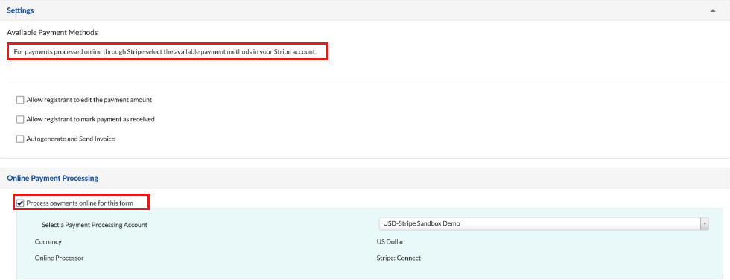The width and height of the screenshot is (730, 280).
Task: Uncheck Process payments online for this form
Action: tap(20, 203)
